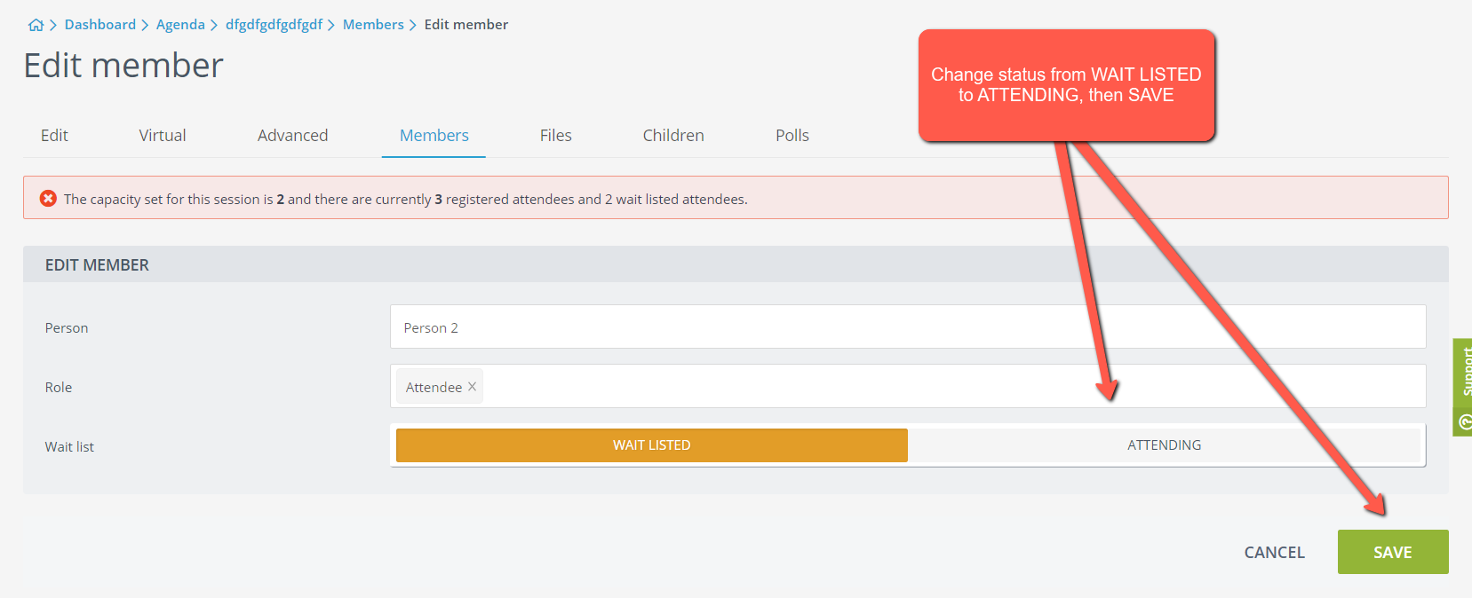The image size is (1472, 598).
Task: Click the Person field showing Person 2
Action: (908, 327)
